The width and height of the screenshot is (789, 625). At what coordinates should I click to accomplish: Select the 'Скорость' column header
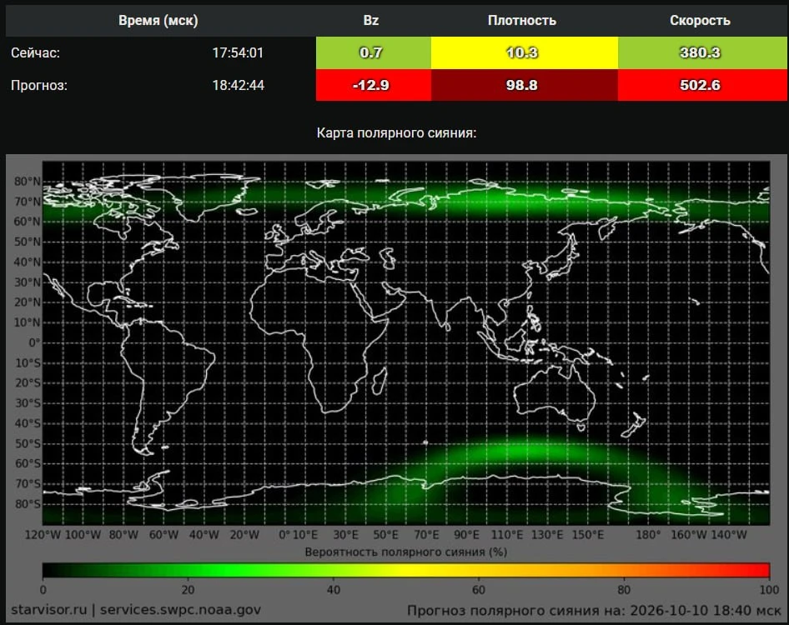pyautogui.click(x=700, y=21)
